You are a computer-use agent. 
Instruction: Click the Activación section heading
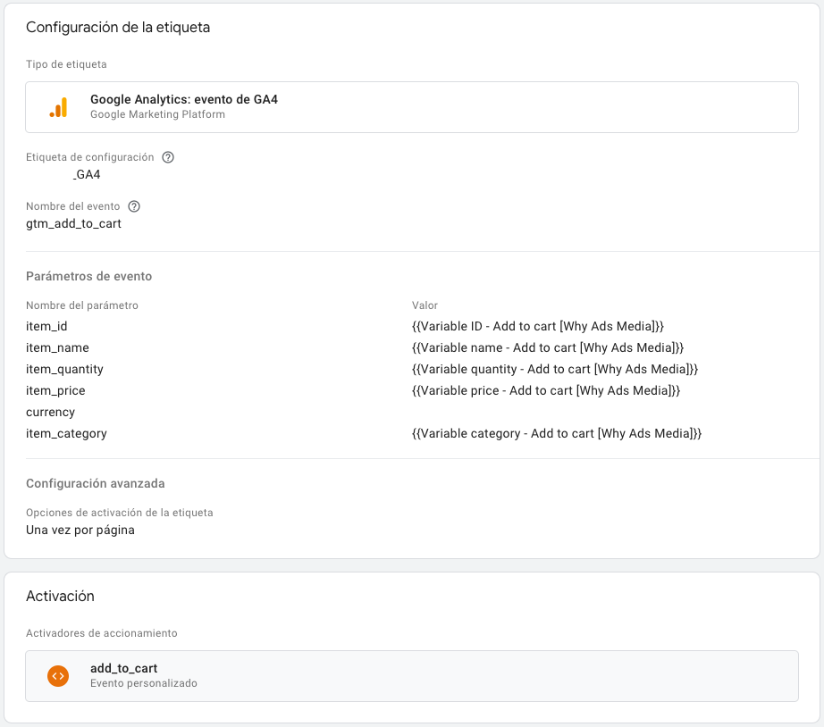coord(60,596)
